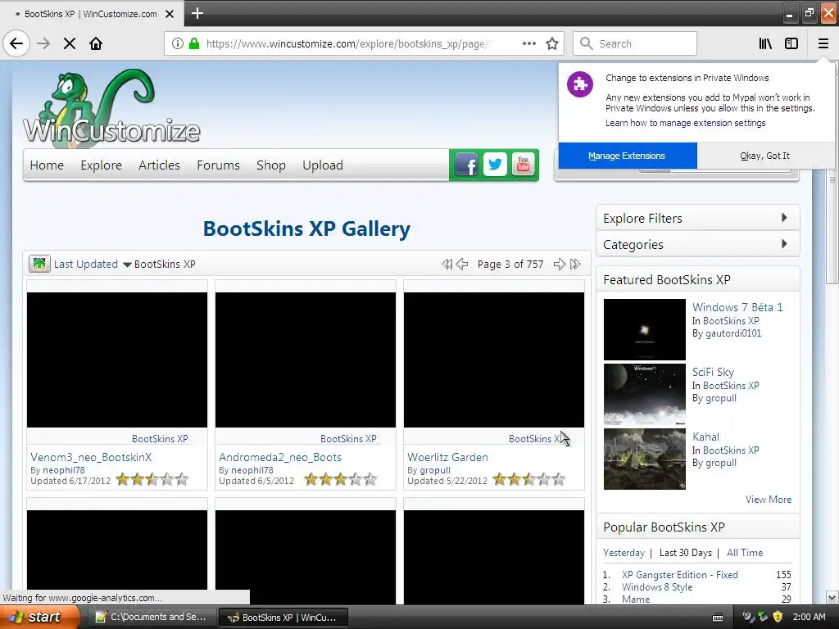Image resolution: width=839 pixels, height=629 pixels.
Task: Switch popular list to All Time
Action: tap(744, 553)
